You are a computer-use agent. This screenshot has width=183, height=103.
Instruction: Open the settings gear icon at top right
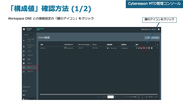[159, 29]
